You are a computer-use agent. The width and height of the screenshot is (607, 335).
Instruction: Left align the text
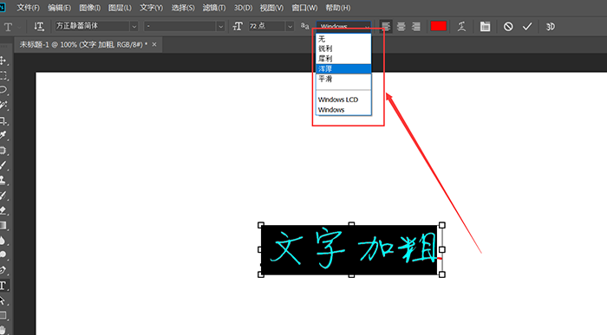click(386, 26)
